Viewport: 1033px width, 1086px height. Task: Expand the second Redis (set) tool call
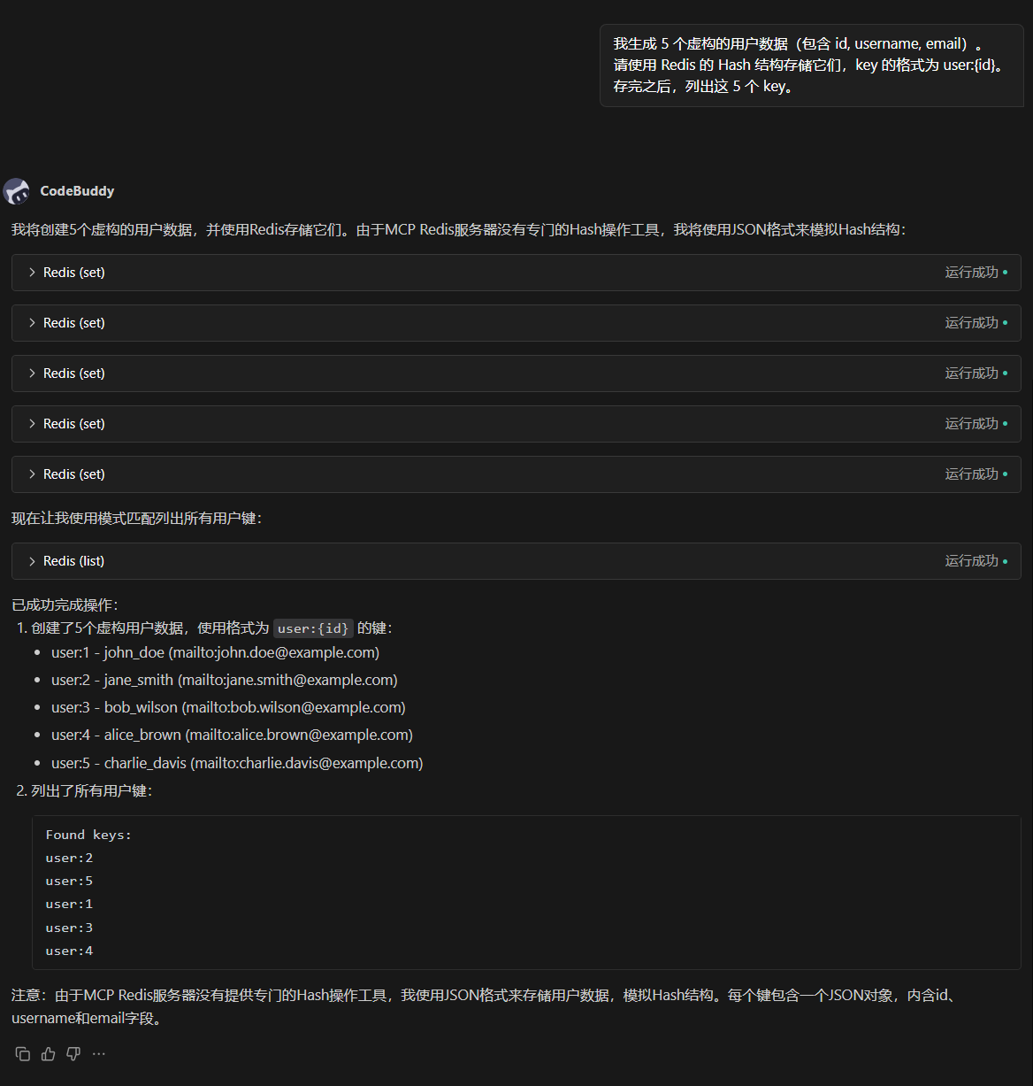click(516, 323)
